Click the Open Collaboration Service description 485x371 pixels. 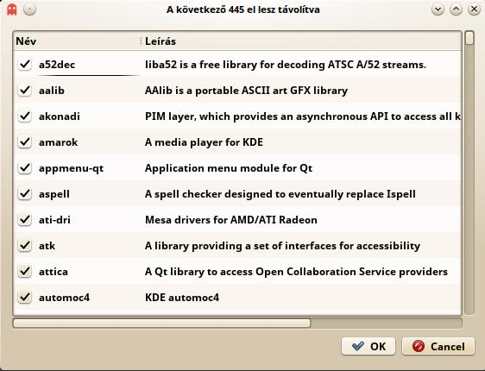click(x=296, y=272)
